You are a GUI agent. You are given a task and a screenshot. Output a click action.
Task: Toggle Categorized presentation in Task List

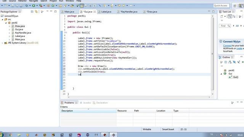230,16
